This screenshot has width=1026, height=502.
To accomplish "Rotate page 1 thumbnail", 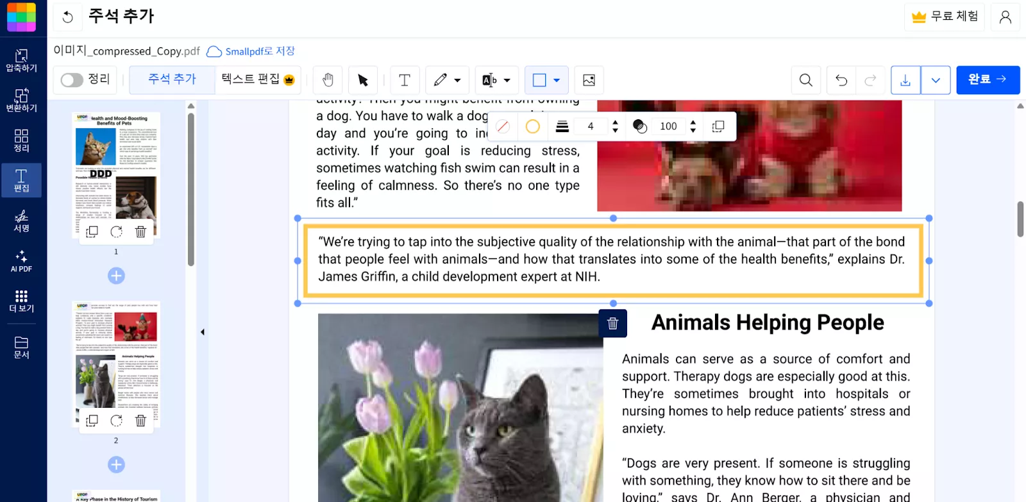I will point(116,232).
